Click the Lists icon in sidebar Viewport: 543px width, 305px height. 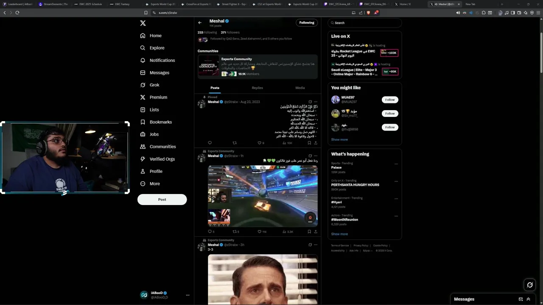click(x=143, y=110)
